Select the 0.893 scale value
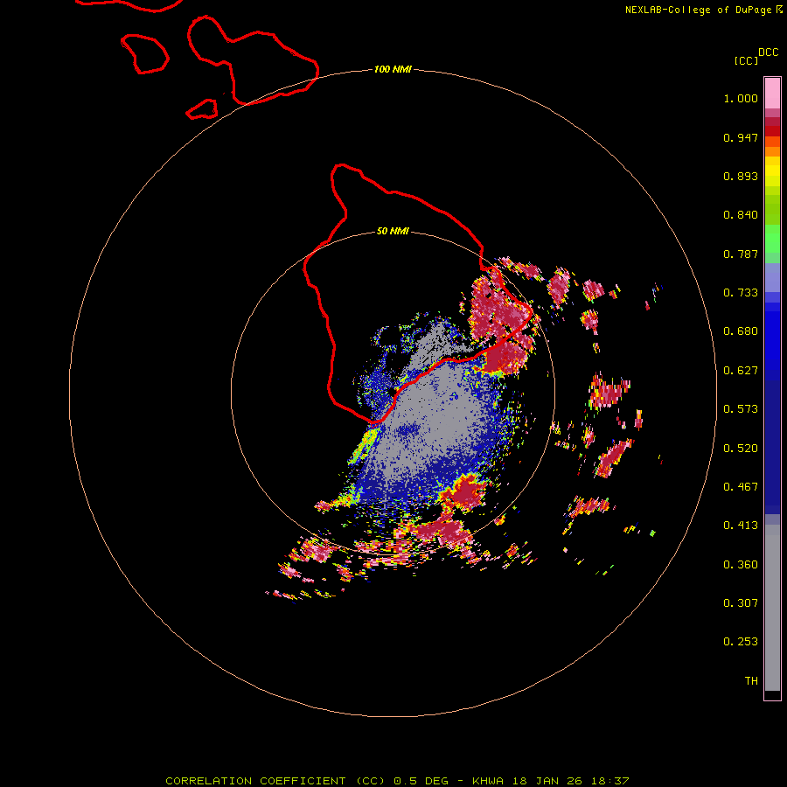 (x=741, y=176)
